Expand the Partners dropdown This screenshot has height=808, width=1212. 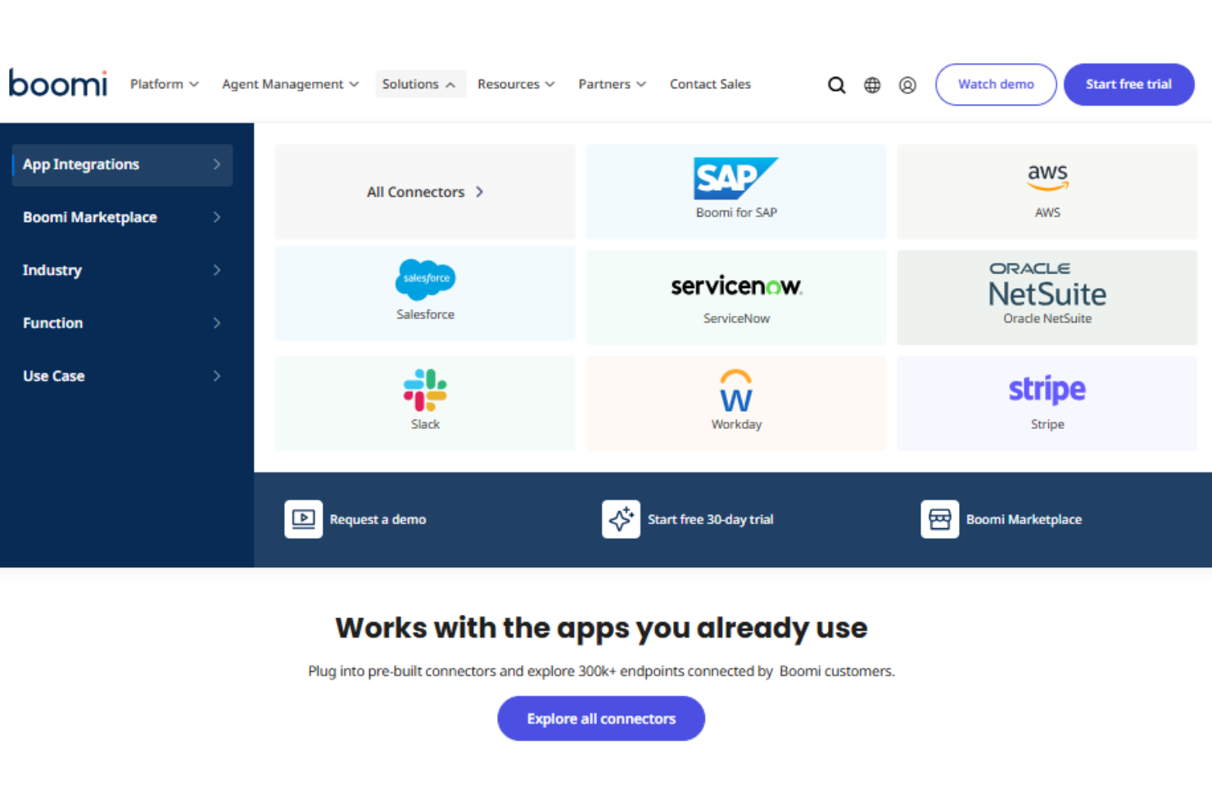point(612,84)
